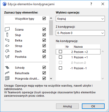This screenshot has width=109, height=112.
Task: Select the 'Poziom +2' row text
Action: click(x=81, y=52)
